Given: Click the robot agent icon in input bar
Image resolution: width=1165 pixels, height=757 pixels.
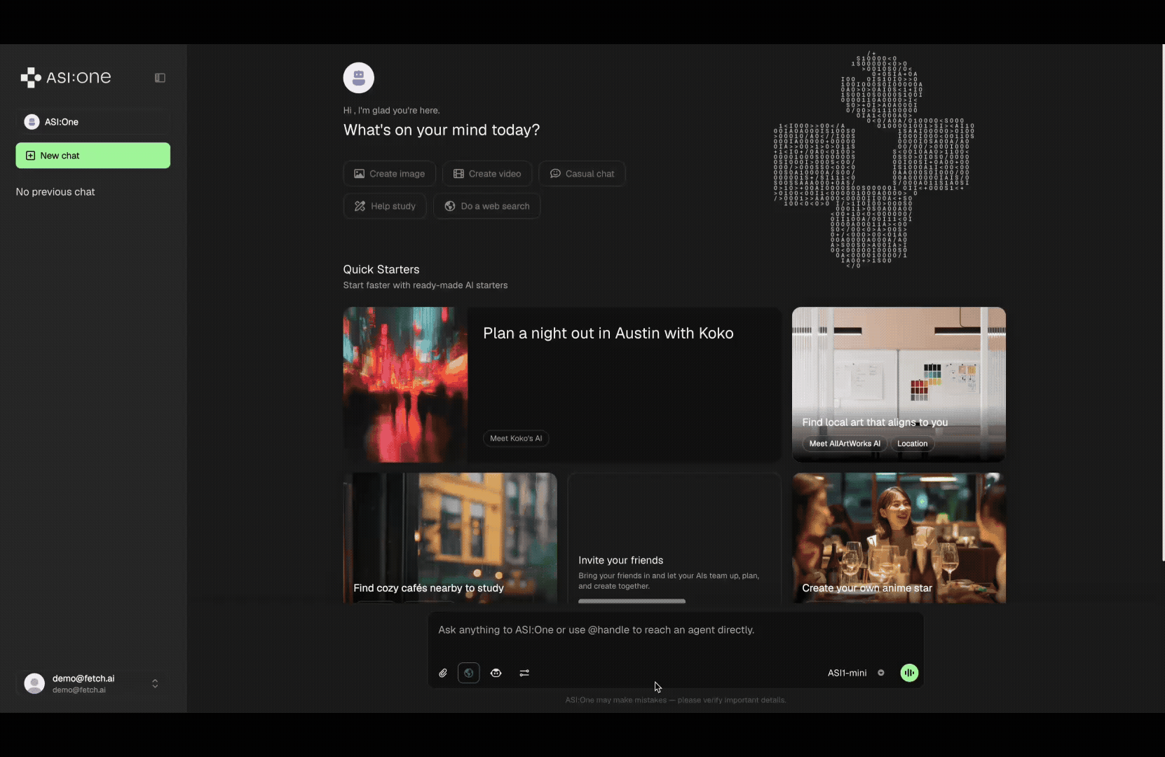Looking at the screenshot, I should click(496, 673).
